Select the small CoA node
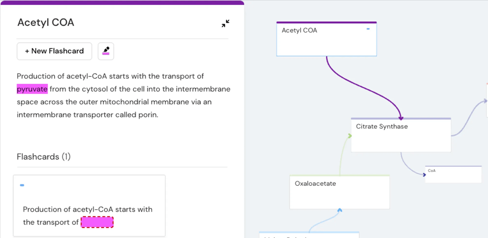Image resolution: width=488 pixels, height=238 pixels. (x=453, y=176)
